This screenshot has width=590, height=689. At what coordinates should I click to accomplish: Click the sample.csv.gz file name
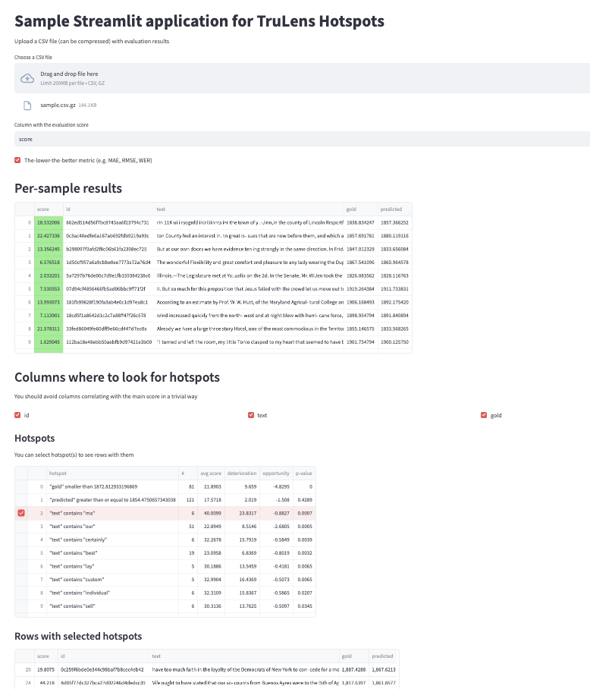tap(58, 105)
